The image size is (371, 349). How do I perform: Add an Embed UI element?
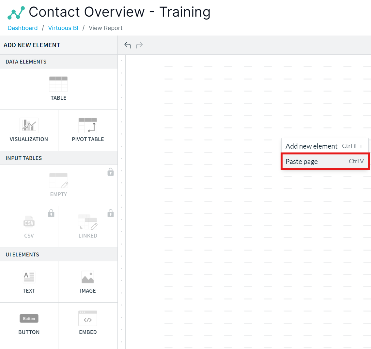(x=88, y=323)
